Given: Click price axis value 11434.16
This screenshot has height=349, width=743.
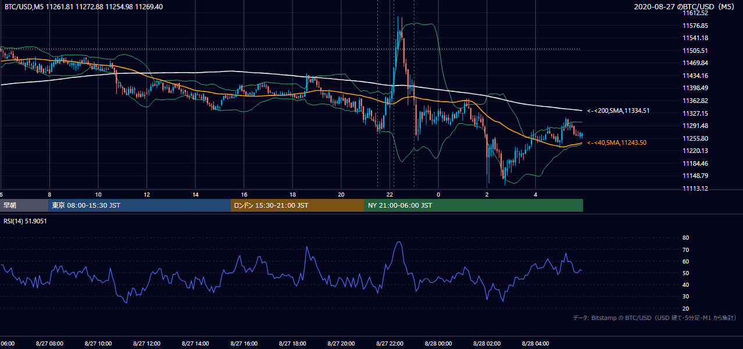Looking at the screenshot, I should (x=696, y=76).
